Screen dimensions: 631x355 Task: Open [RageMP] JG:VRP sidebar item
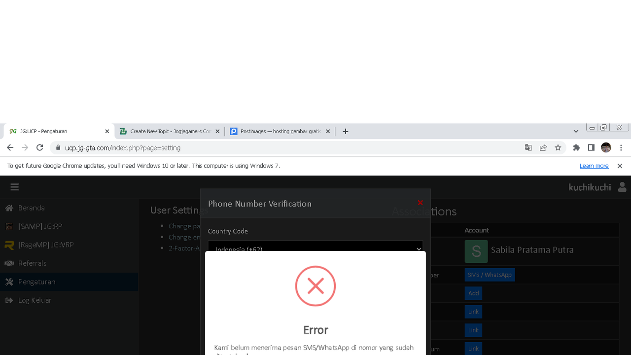point(69,245)
